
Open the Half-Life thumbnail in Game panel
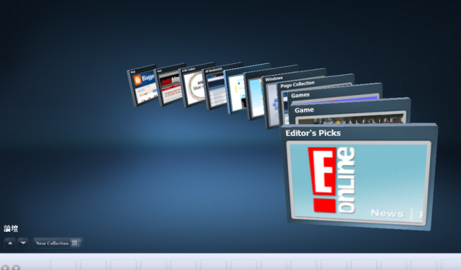[x=351, y=119]
